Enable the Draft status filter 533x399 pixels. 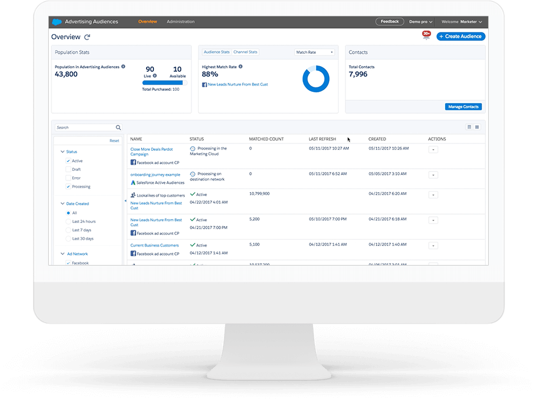pos(68,169)
